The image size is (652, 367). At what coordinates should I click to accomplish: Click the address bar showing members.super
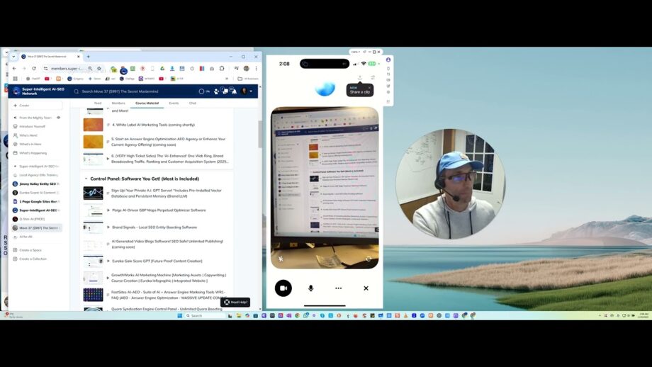pyautogui.click(x=67, y=68)
